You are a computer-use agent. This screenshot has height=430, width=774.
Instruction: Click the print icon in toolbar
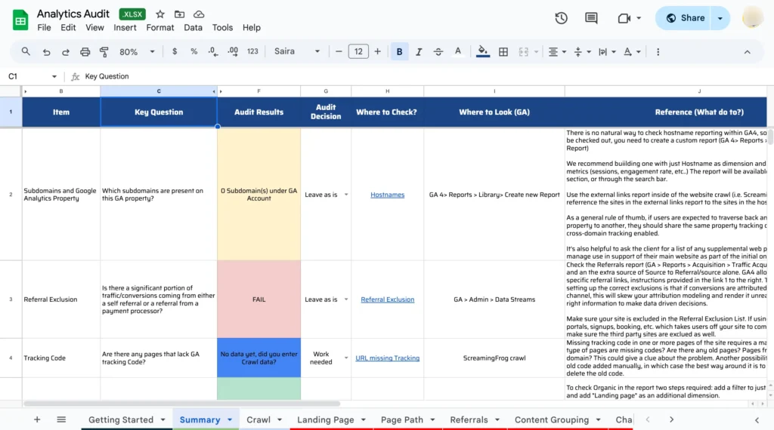click(85, 52)
